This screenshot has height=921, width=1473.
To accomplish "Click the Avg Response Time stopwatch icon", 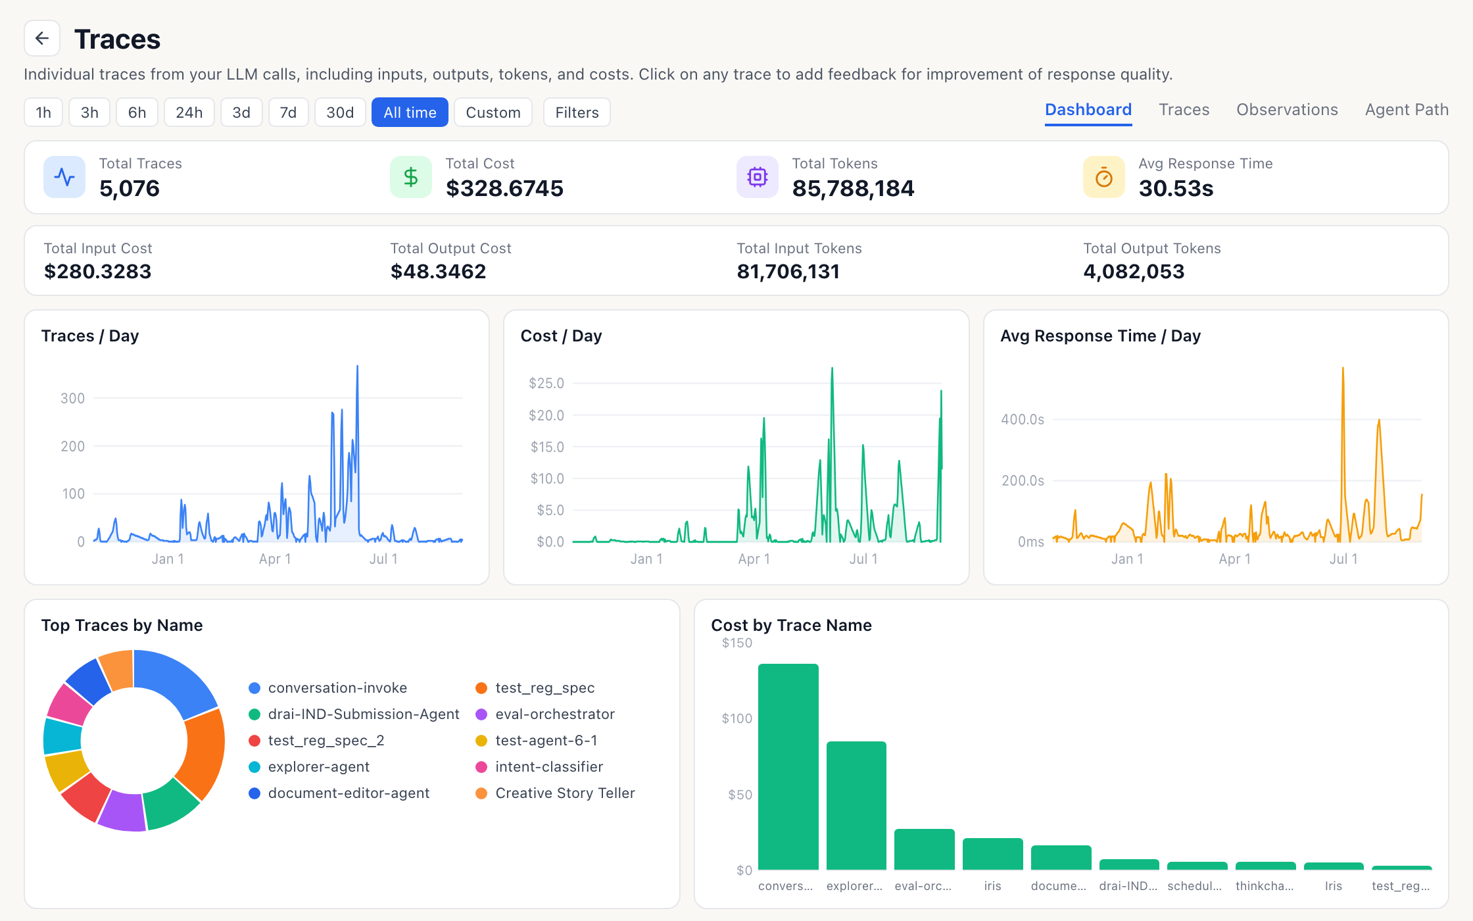I will [x=1104, y=177].
